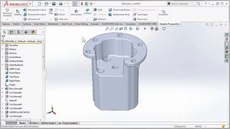Use the Split tool
This screenshot has height=129, width=230.
[98, 10]
